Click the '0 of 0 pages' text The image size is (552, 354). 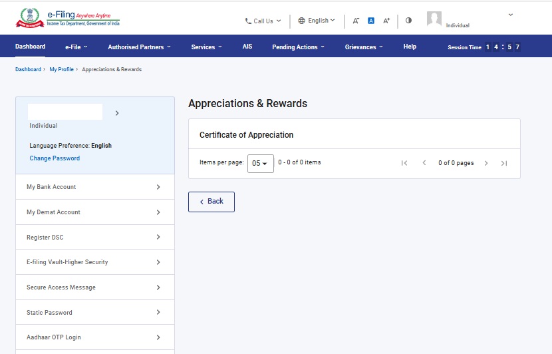click(456, 163)
